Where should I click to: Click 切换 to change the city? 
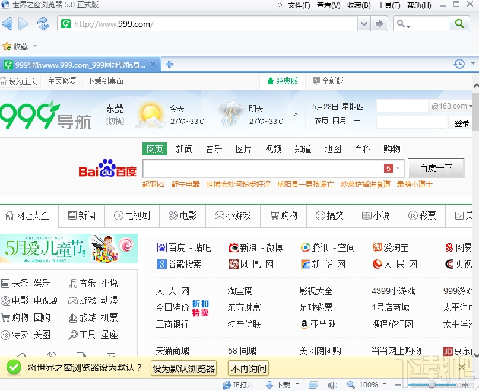pos(115,121)
